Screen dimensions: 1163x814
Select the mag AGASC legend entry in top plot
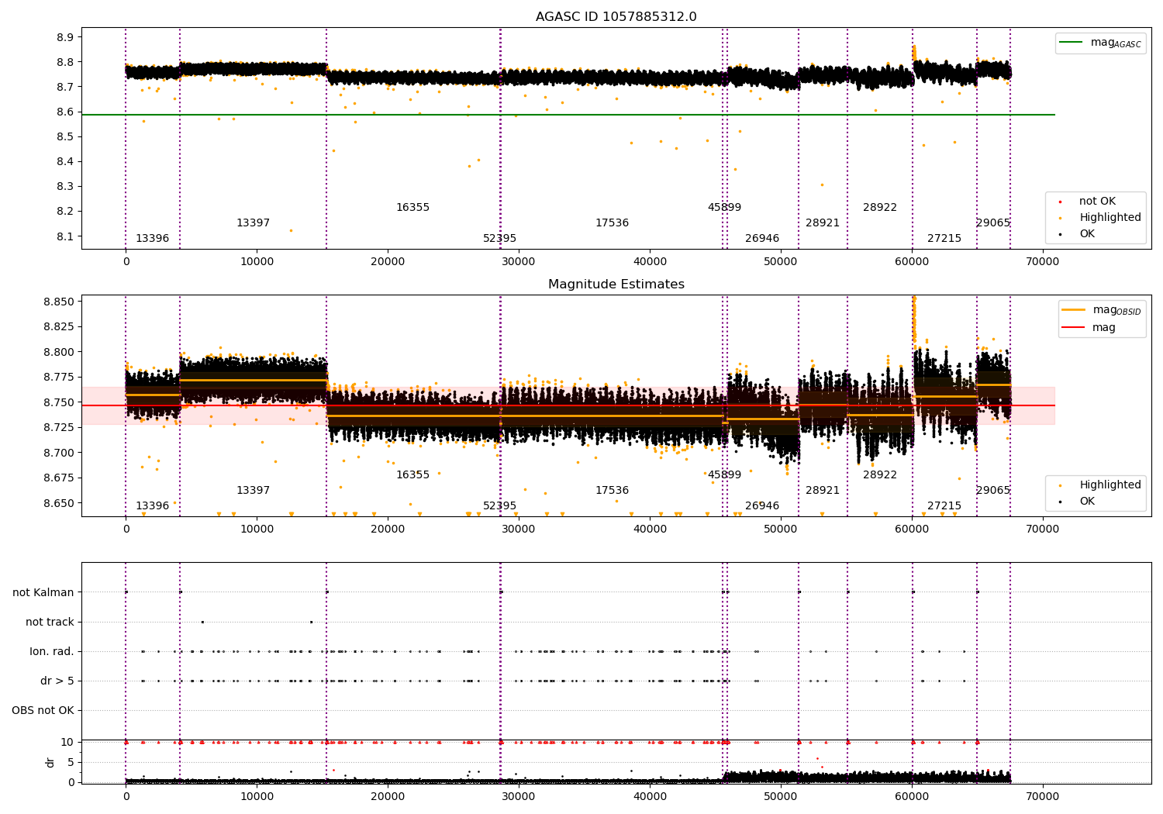1100,43
